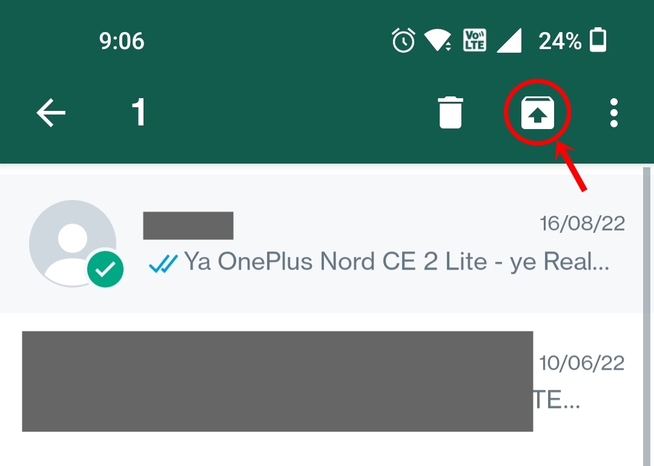Delete the selected chat with trash icon

(451, 112)
